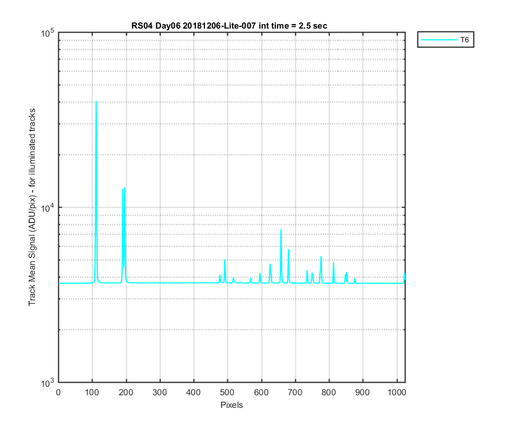Image resolution: width=514 pixels, height=429 pixels.
Task: Click the tallest peak near pixel 110
Action: pyautogui.click(x=96, y=190)
